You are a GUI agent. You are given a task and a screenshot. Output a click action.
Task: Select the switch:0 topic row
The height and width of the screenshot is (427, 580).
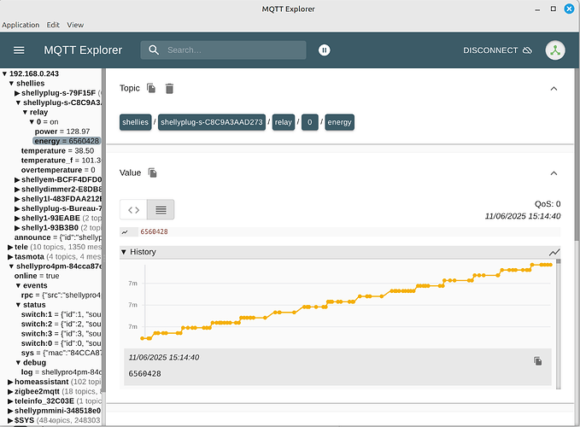pos(61,343)
